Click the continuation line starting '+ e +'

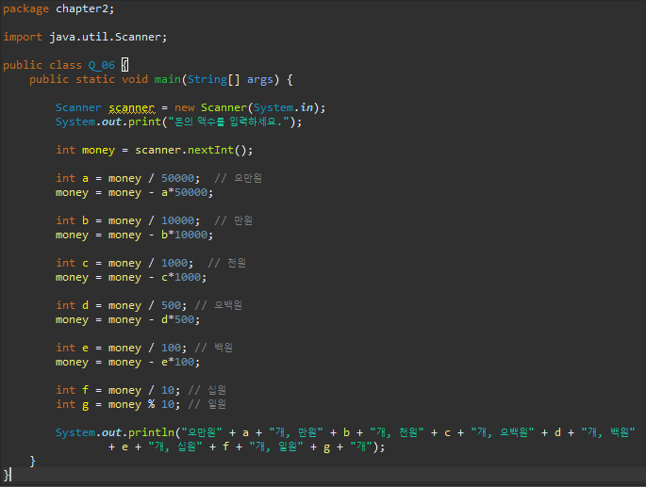246,446
